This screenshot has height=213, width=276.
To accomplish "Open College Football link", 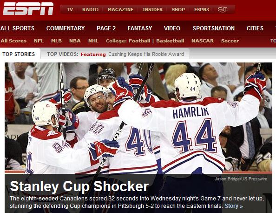I will click(139, 41).
